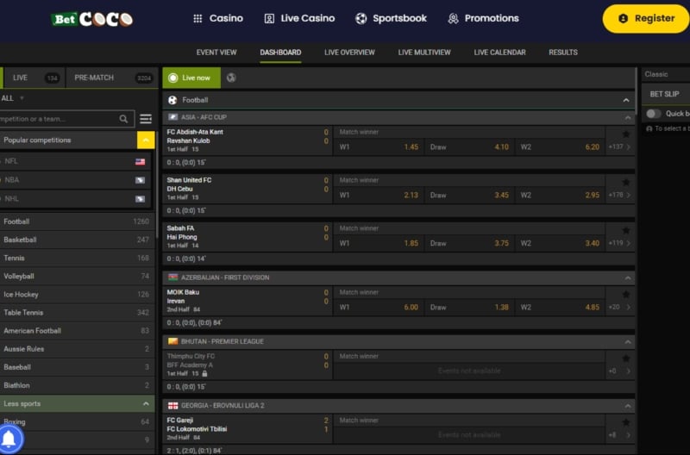Image resolution: width=690 pixels, height=455 pixels.
Task: Collapse the Less sports row
Action: (77, 403)
